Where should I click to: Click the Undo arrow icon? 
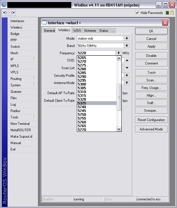[x=5, y=13]
